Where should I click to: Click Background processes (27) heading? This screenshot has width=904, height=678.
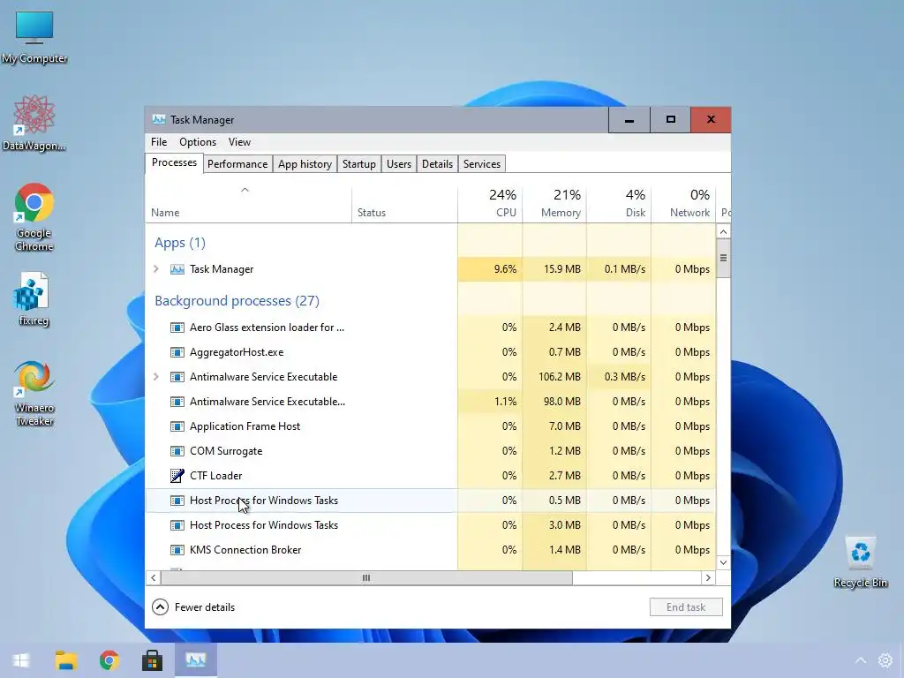[237, 301]
